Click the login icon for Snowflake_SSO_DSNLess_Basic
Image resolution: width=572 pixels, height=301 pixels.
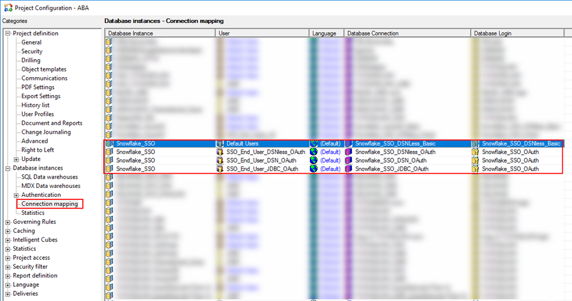(475, 143)
